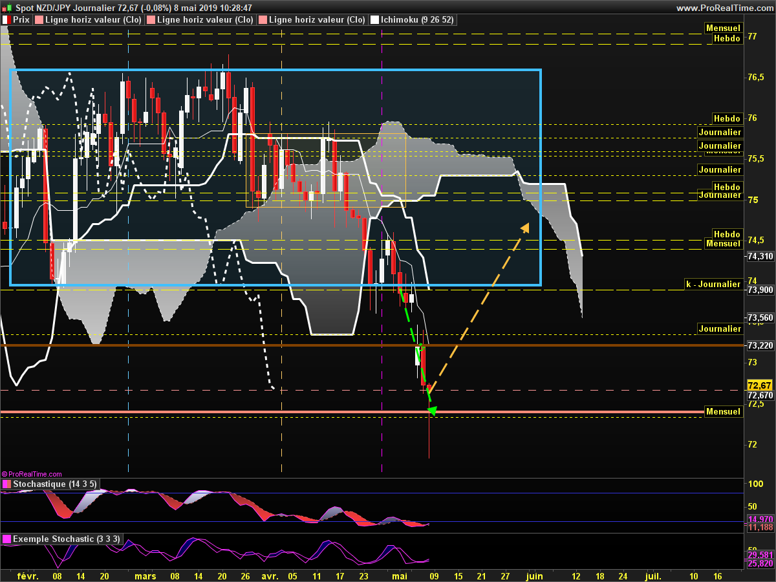776x582 pixels.
Task: Open the Ichimoku (9 26 52) indicator label
Action: coord(416,20)
